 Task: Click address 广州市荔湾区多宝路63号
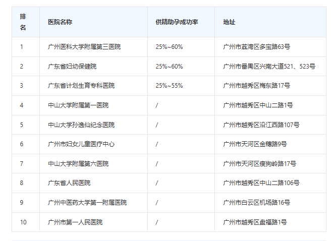click(256, 47)
